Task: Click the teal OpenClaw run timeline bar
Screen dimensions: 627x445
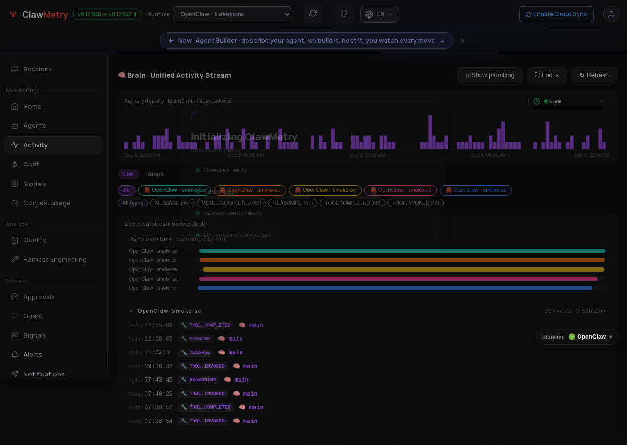Action: pos(402,251)
